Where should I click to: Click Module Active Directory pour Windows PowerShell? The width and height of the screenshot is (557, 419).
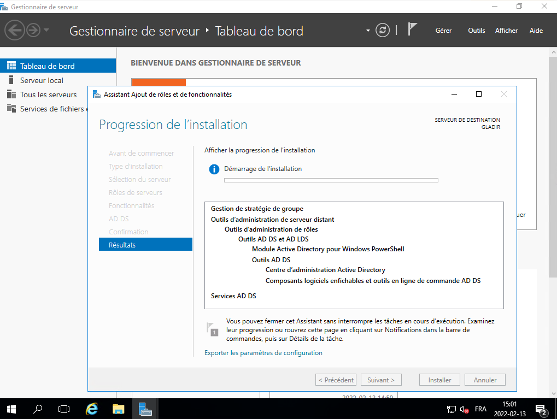tap(328, 249)
